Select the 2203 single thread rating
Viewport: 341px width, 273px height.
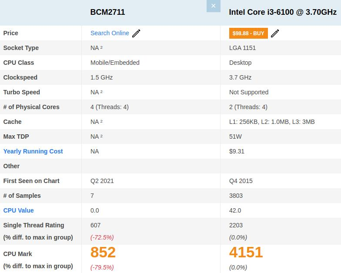point(236,225)
